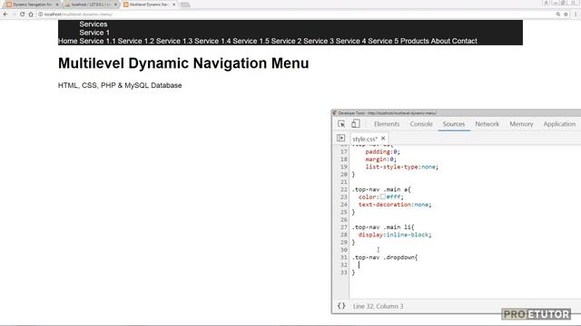Open the Application tab
581x326 pixels.
559,124
